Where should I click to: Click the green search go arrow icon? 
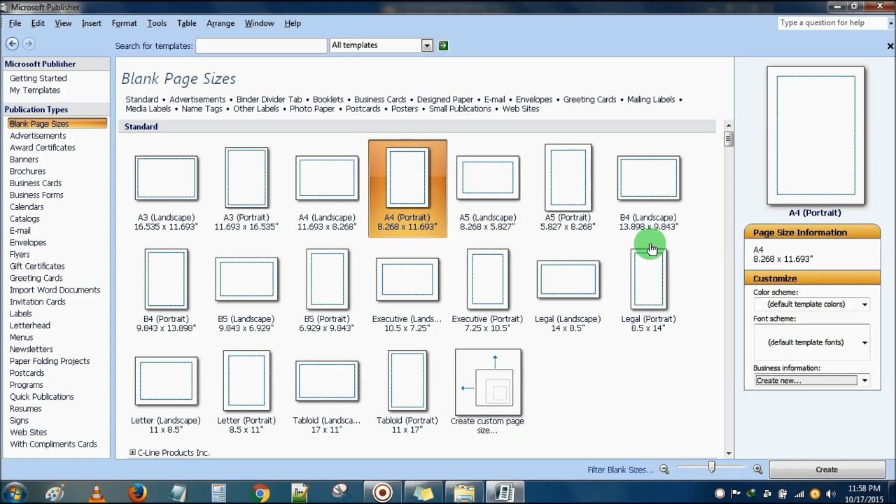tap(443, 45)
